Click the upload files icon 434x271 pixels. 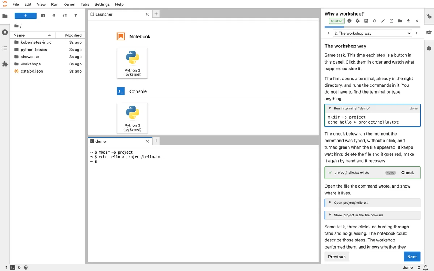click(x=54, y=16)
